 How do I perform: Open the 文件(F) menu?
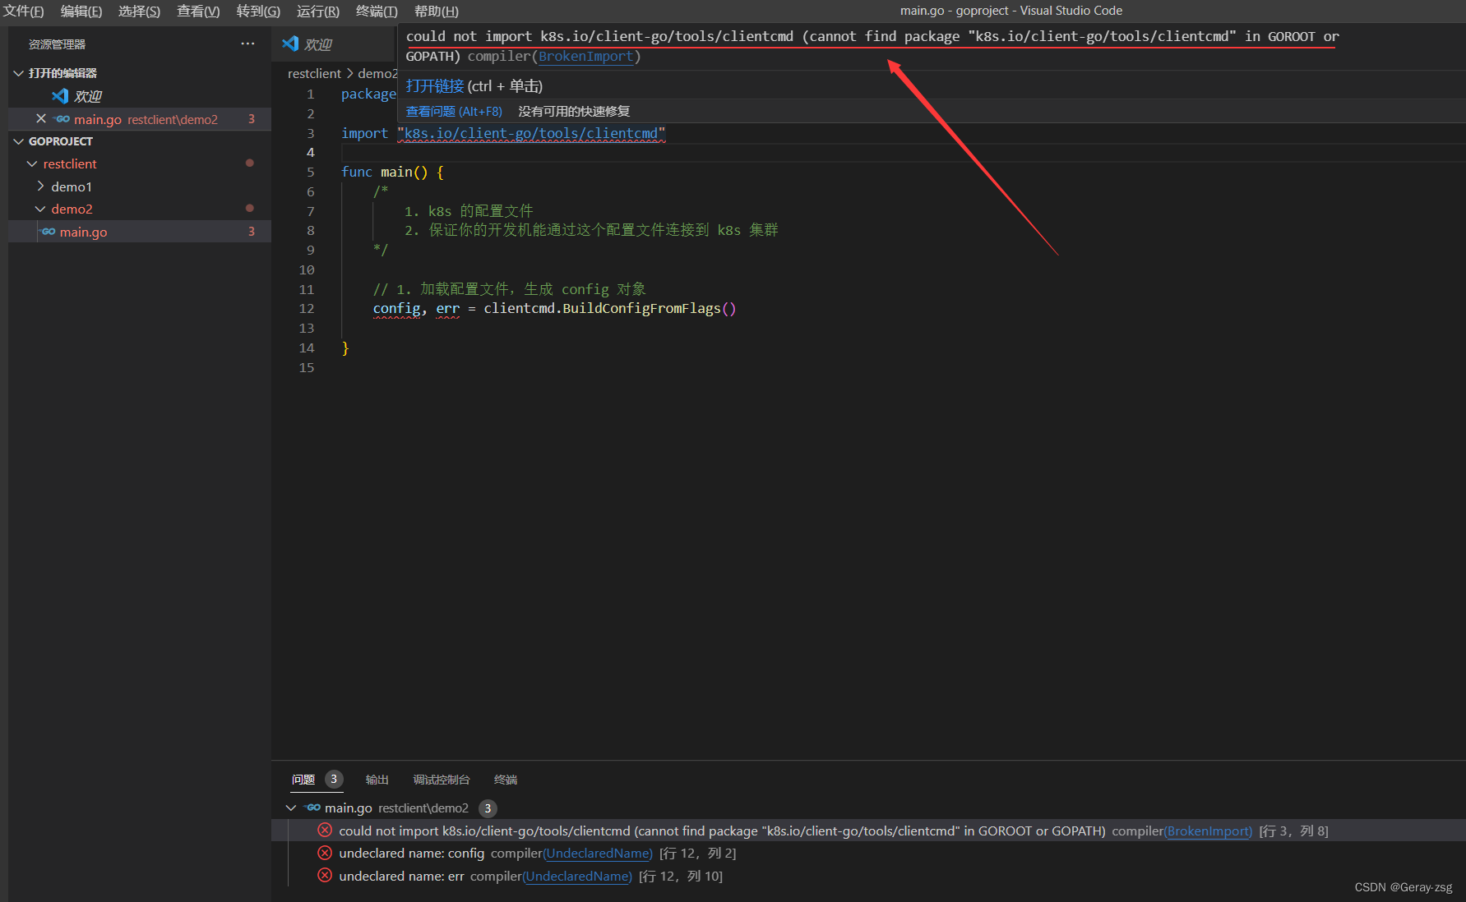[24, 11]
